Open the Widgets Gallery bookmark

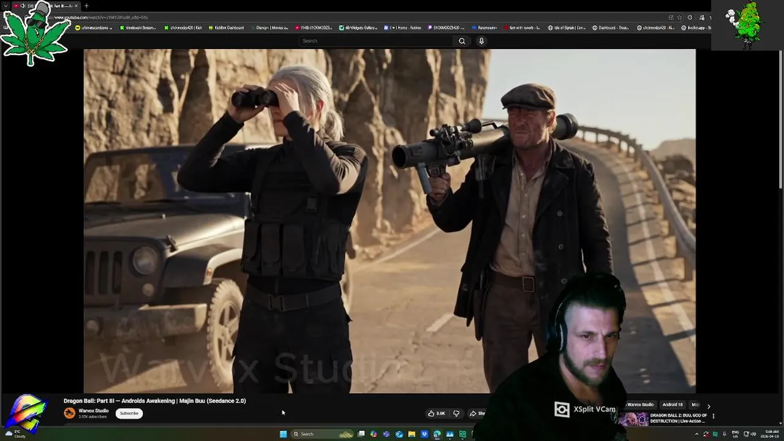(x=358, y=28)
